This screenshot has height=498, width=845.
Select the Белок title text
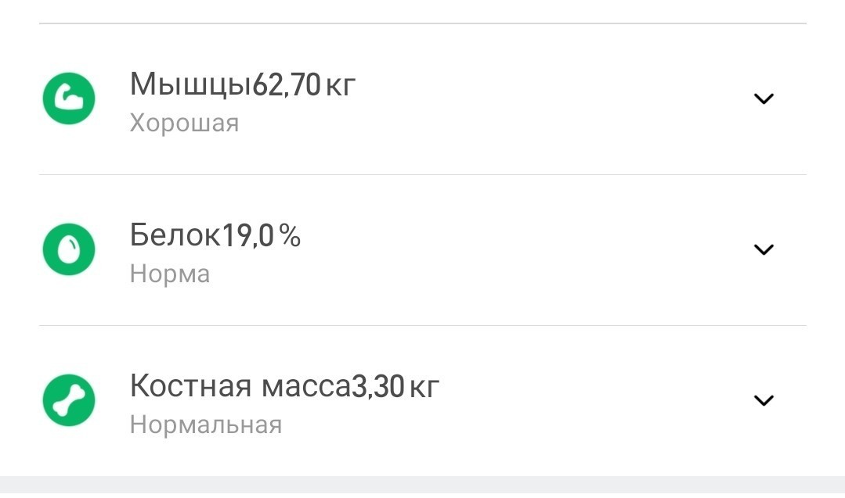click(x=175, y=235)
